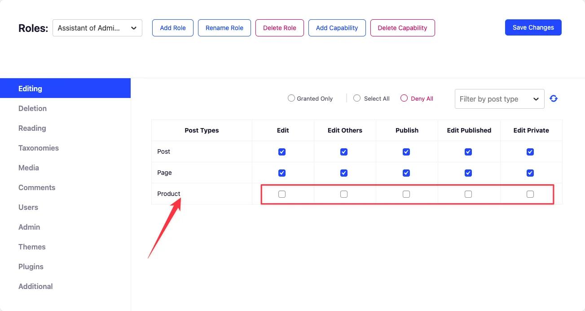585x311 pixels.
Task: Select the Granted Only radio button
Action: tap(291, 98)
